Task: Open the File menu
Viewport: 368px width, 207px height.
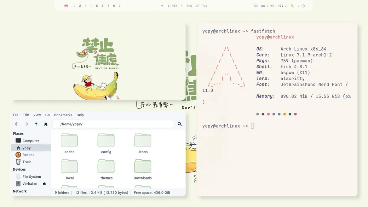Action: click(x=16, y=115)
